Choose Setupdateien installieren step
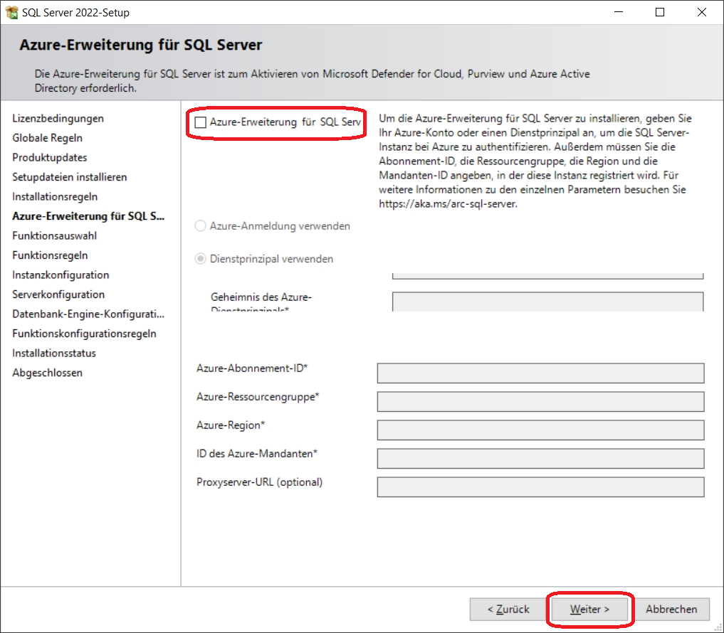Screen dimensions: 724x633 point(70,177)
